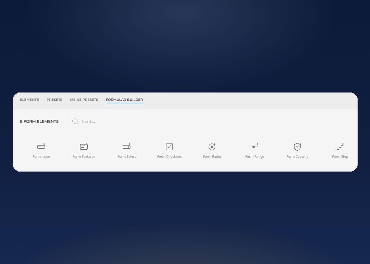Open the Presets tab

click(x=54, y=100)
